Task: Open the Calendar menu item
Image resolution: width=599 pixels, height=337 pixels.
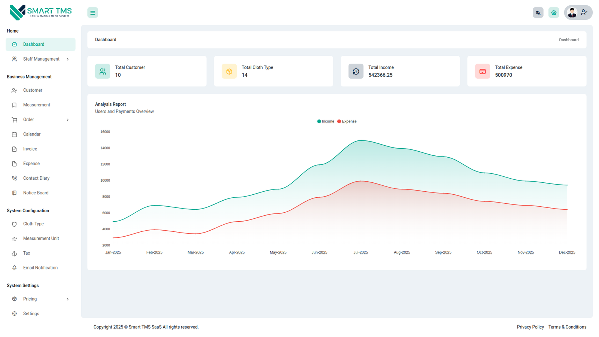Action: click(x=32, y=134)
